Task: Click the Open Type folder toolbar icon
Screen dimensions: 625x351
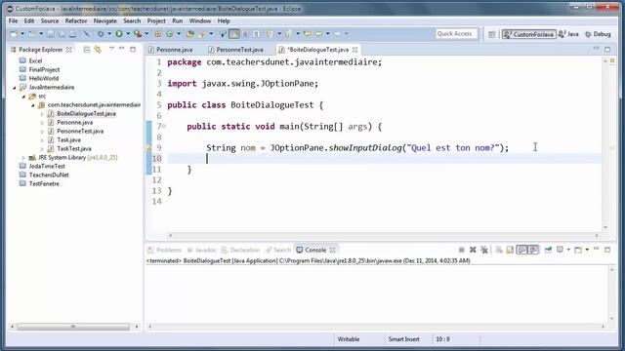Action: [190, 34]
